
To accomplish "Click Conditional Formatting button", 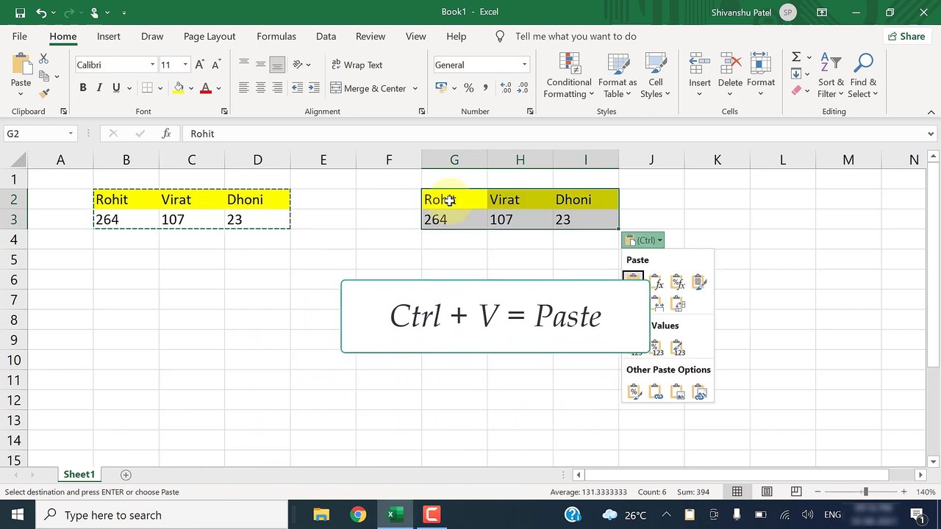I will [569, 75].
